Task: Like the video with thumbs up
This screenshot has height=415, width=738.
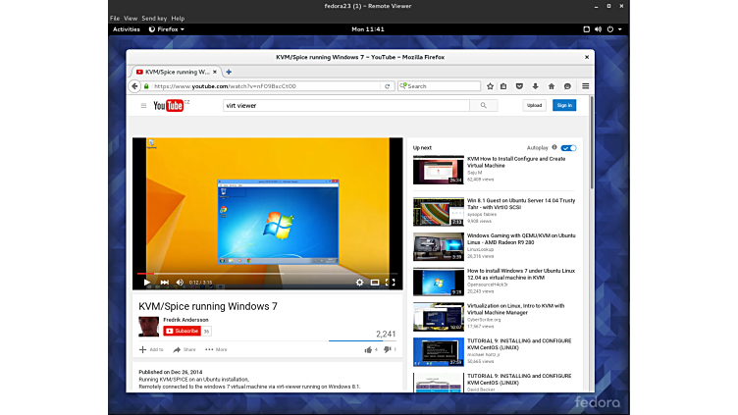Action: tap(369, 348)
